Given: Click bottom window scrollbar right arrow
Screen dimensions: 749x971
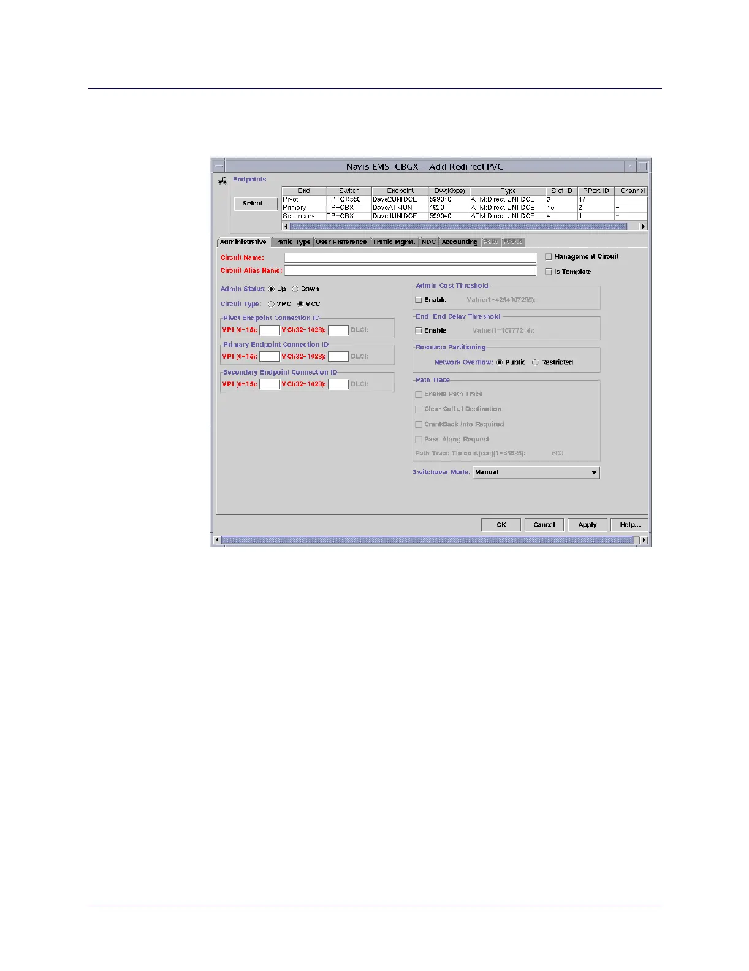Looking at the screenshot, I should [643, 541].
